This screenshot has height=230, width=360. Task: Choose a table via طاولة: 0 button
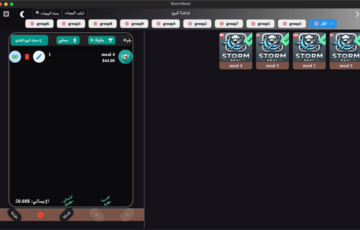tap(102, 40)
